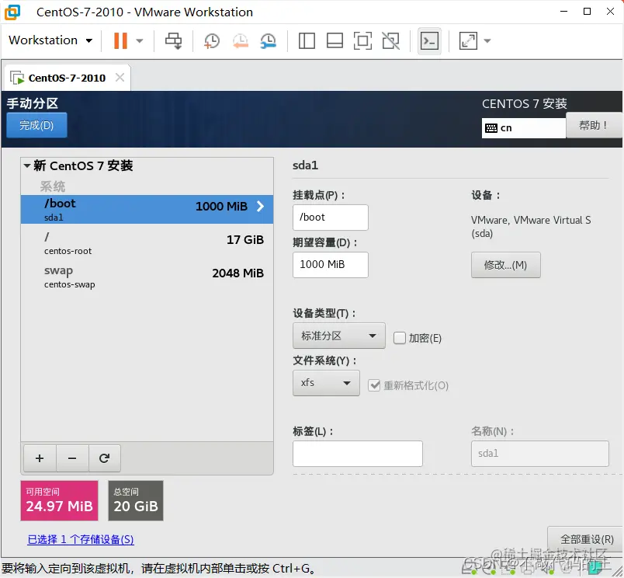Click the 期望容量 capacity field
The width and height of the screenshot is (624, 578).
pyautogui.click(x=331, y=264)
